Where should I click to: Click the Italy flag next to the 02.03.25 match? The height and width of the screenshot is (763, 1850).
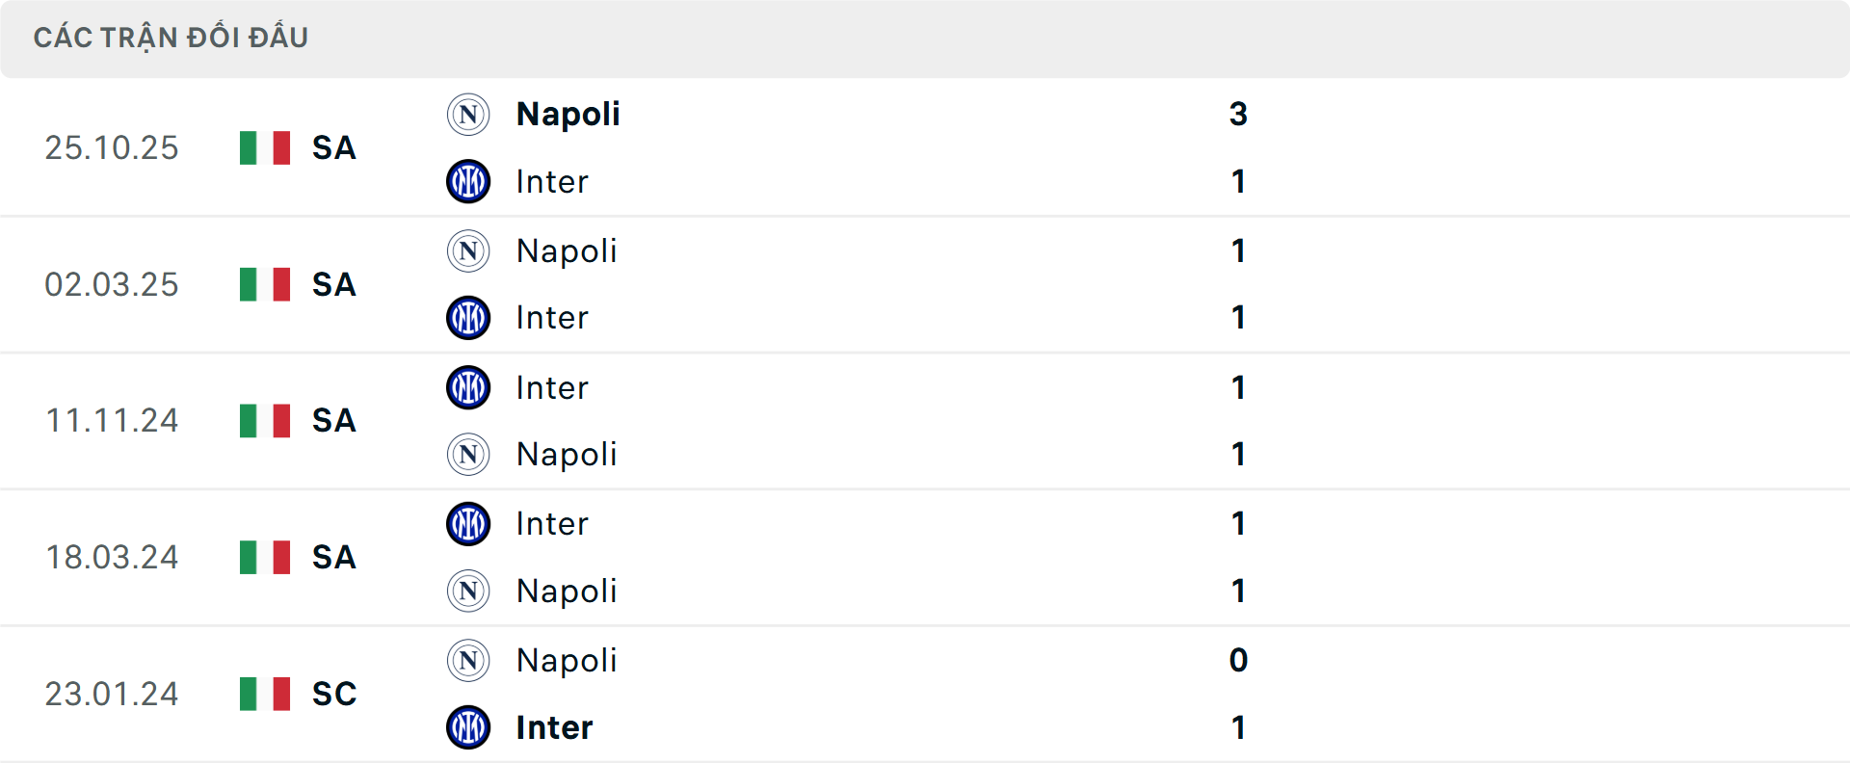263,284
